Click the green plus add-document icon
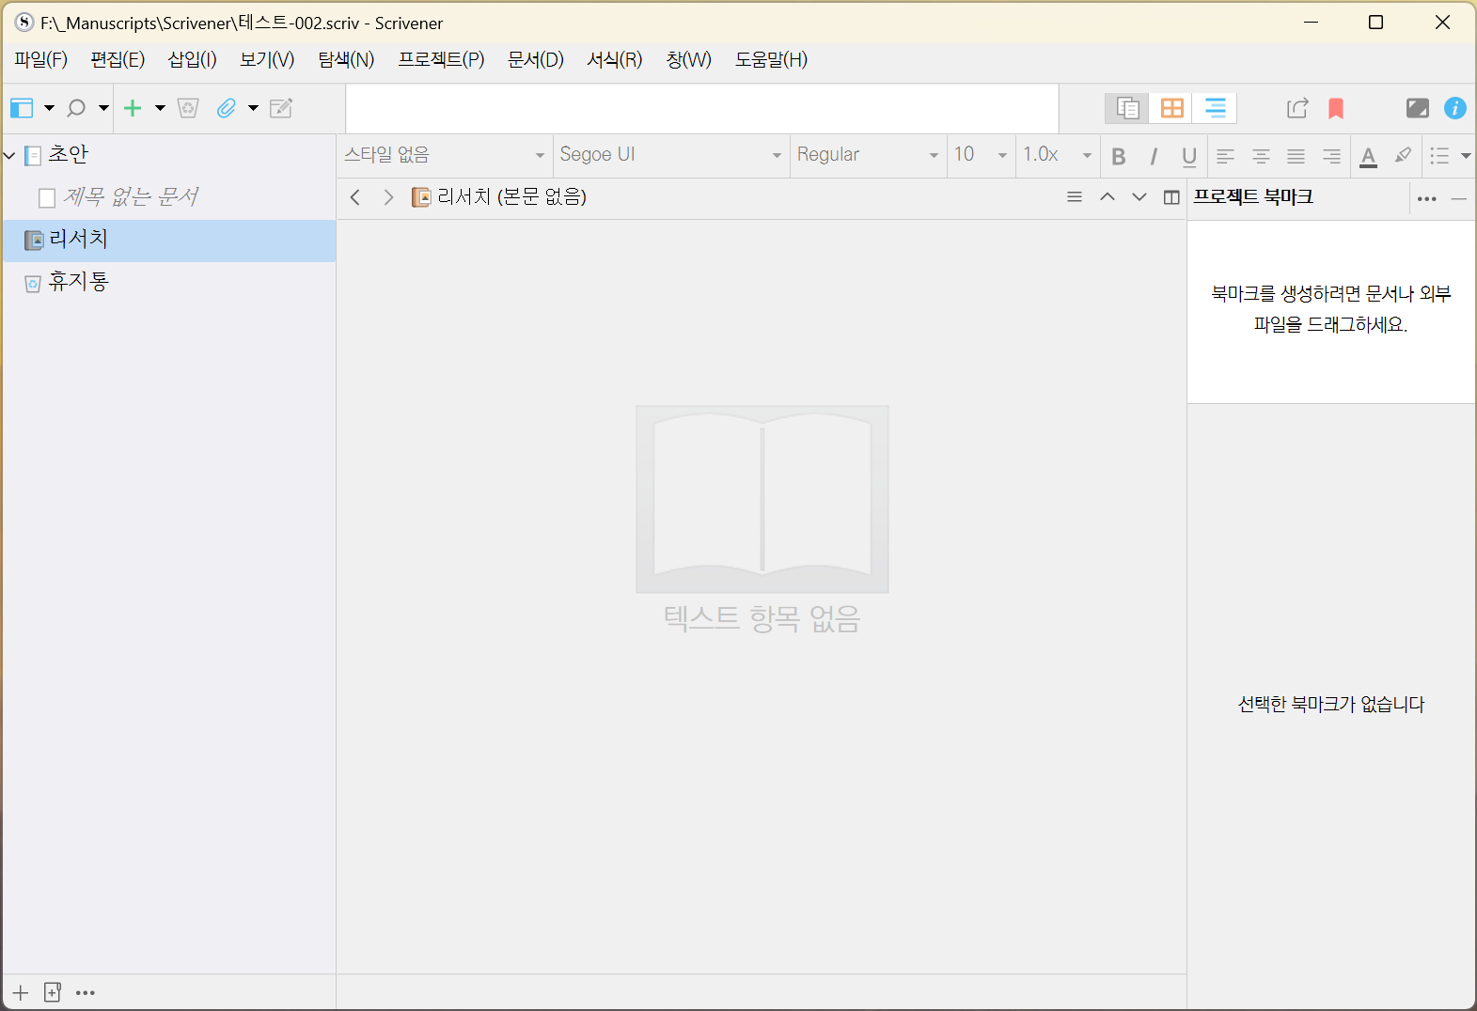Viewport: 1477px width, 1011px height. pyautogui.click(x=133, y=108)
